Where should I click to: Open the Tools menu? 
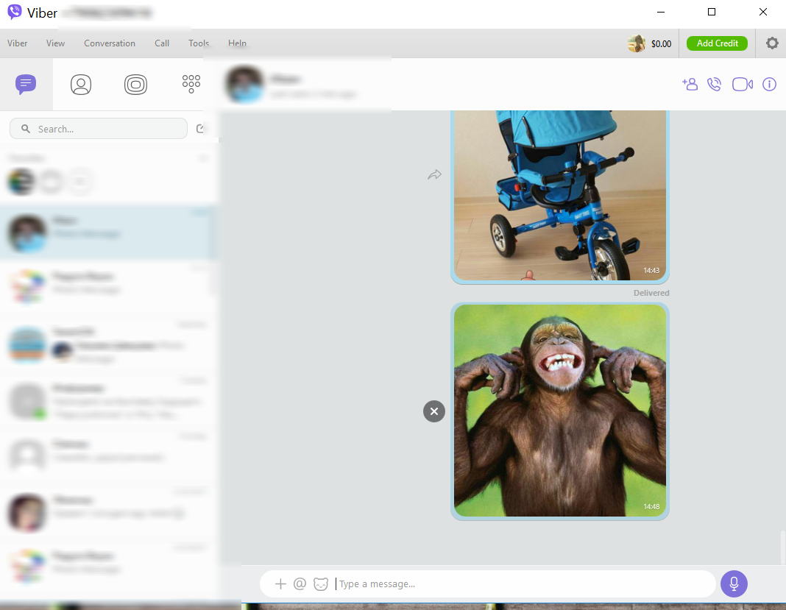(199, 43)
